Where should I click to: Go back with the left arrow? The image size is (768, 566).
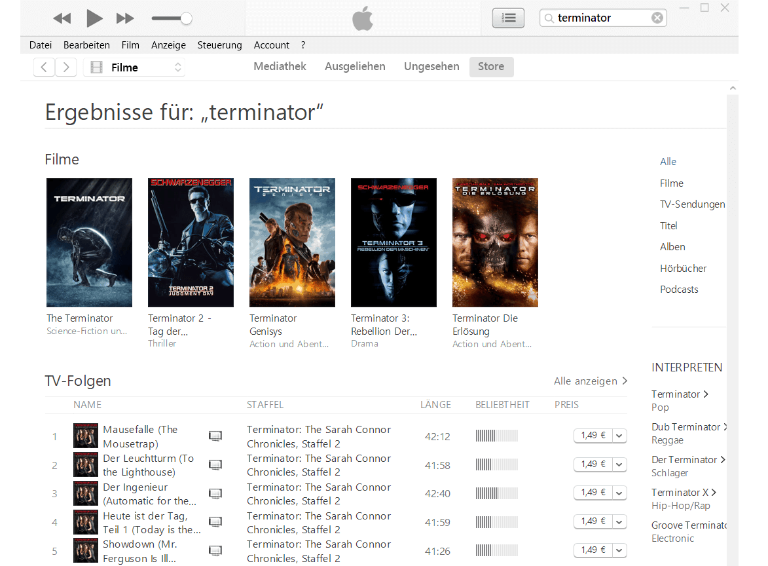(x=44, y=67)
